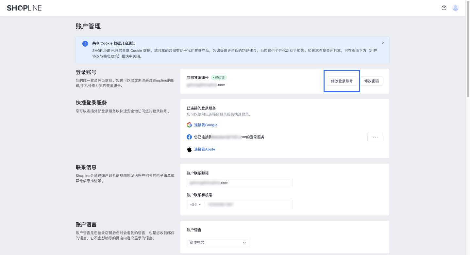This screenshot has width=470, height=255.
Task: Click the blurred current login email text
Action: click(206, 85)
